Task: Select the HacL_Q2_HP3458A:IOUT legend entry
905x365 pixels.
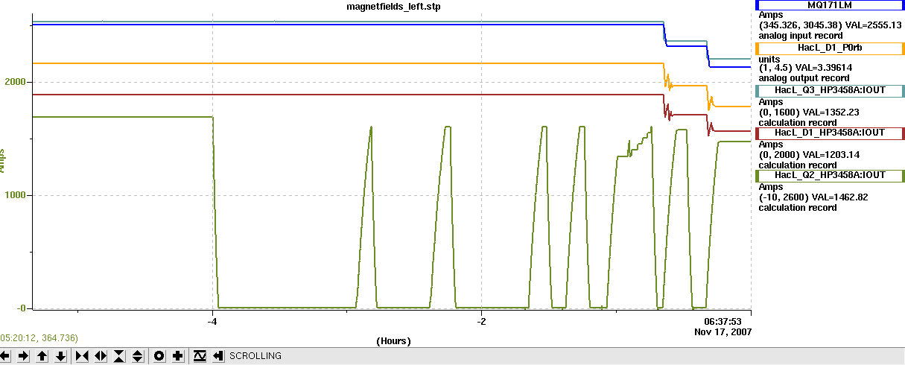Action: point(829,176)
